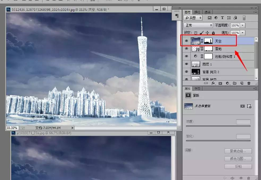Switch to the 图层 (Layers) tab
Image resolution: width=261 pixels, height=180 pixels.
click(x=188, y=12)
